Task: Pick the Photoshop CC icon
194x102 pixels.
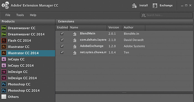Action: (4, 84)
